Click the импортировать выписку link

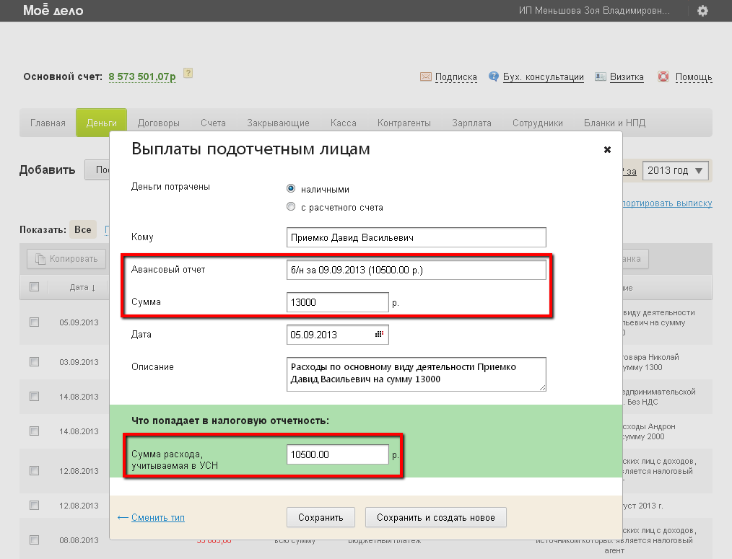(667, 203)
